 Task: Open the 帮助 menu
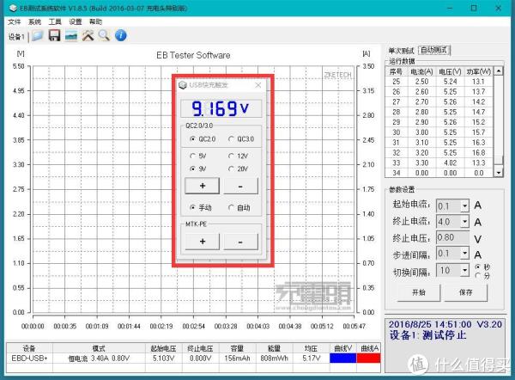96,21
